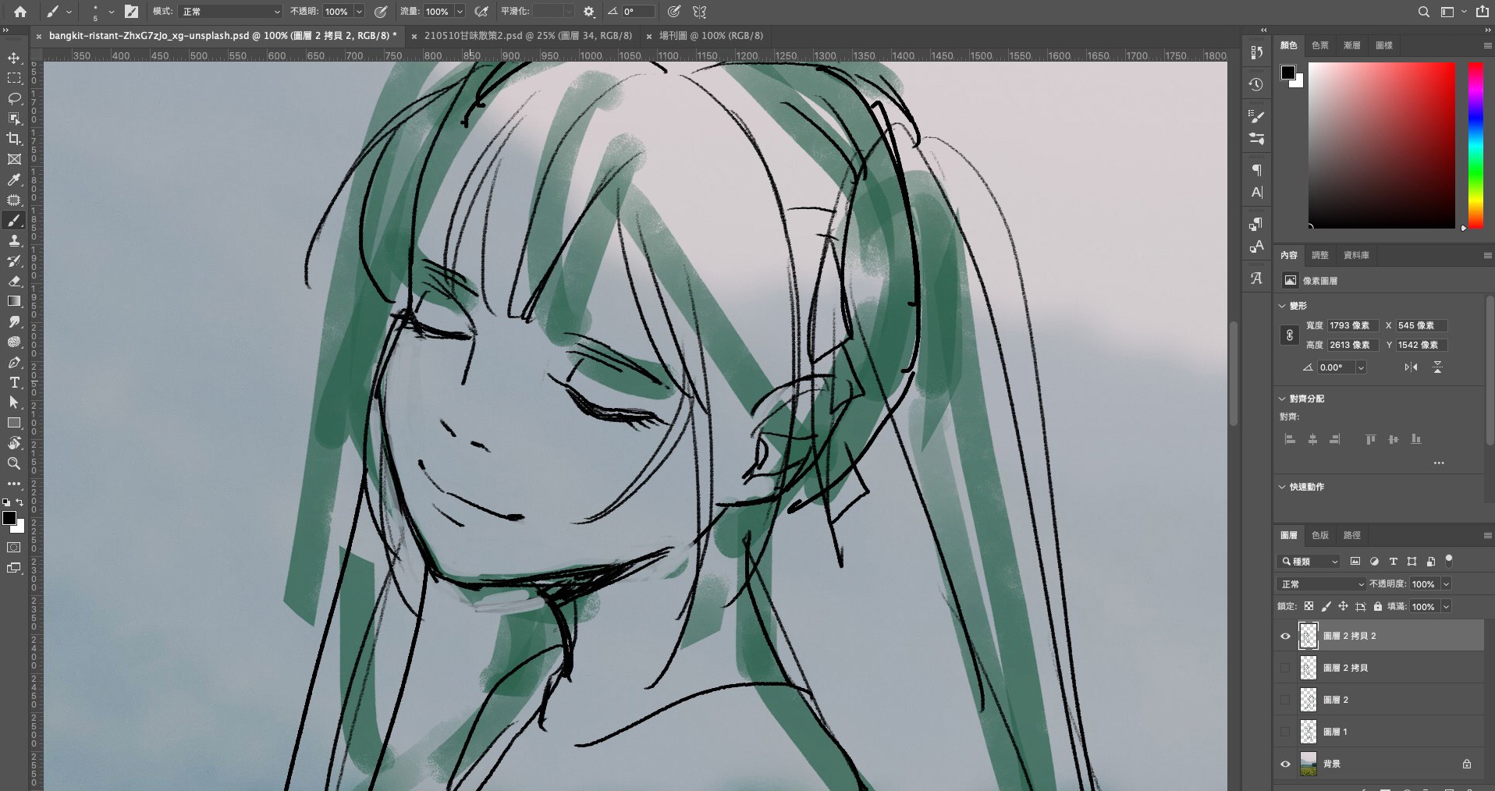Select the Horizontal Type tool
1495x791 pixels.
click(x=14, y=382)
